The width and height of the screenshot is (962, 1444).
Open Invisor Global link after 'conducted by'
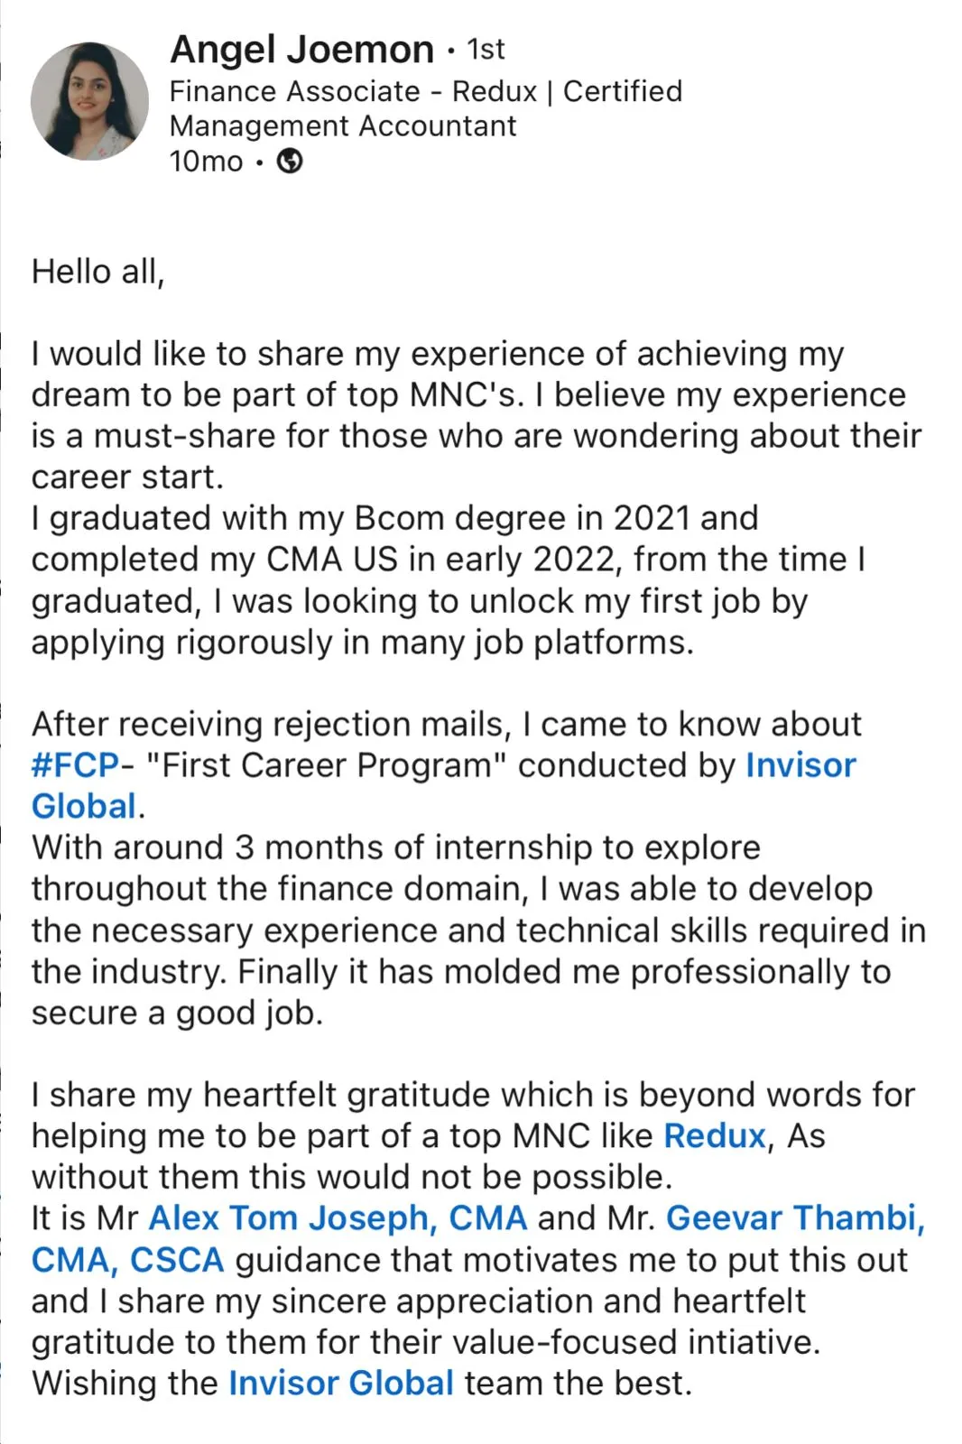coord(444,785)
